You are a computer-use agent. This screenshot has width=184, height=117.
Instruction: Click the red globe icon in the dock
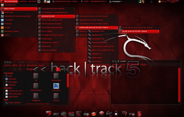[x=101, y=114]
